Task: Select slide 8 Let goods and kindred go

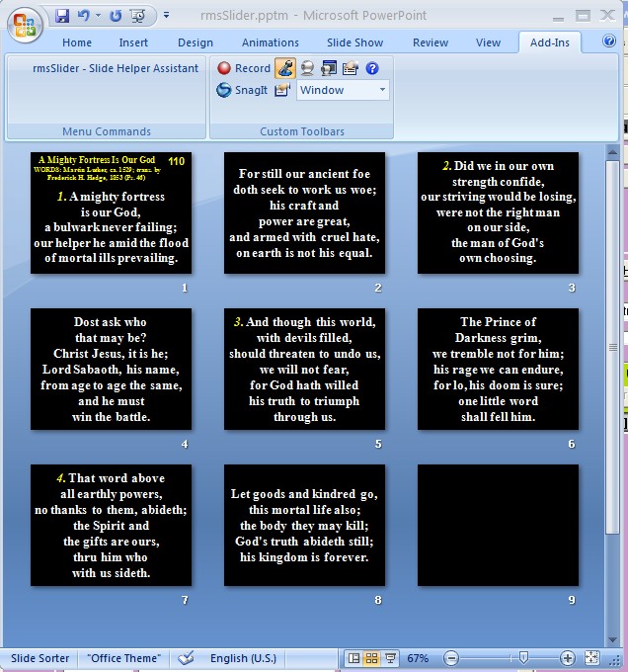Action: pos(304,525)
